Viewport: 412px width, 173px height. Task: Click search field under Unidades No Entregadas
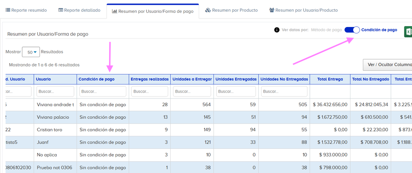[x=284, y=91]
